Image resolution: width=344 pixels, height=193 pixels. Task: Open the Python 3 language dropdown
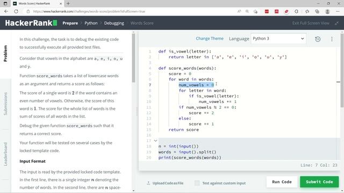[x=278, y=39]
